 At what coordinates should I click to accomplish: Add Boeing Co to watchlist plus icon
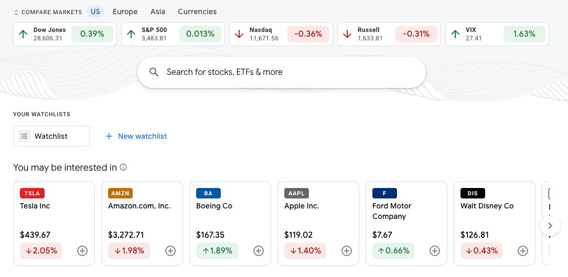[258, 251]
